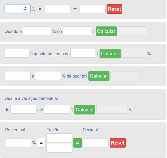
Task: Click the field after 'é quanto porcento de'
Action: point(83,53)
